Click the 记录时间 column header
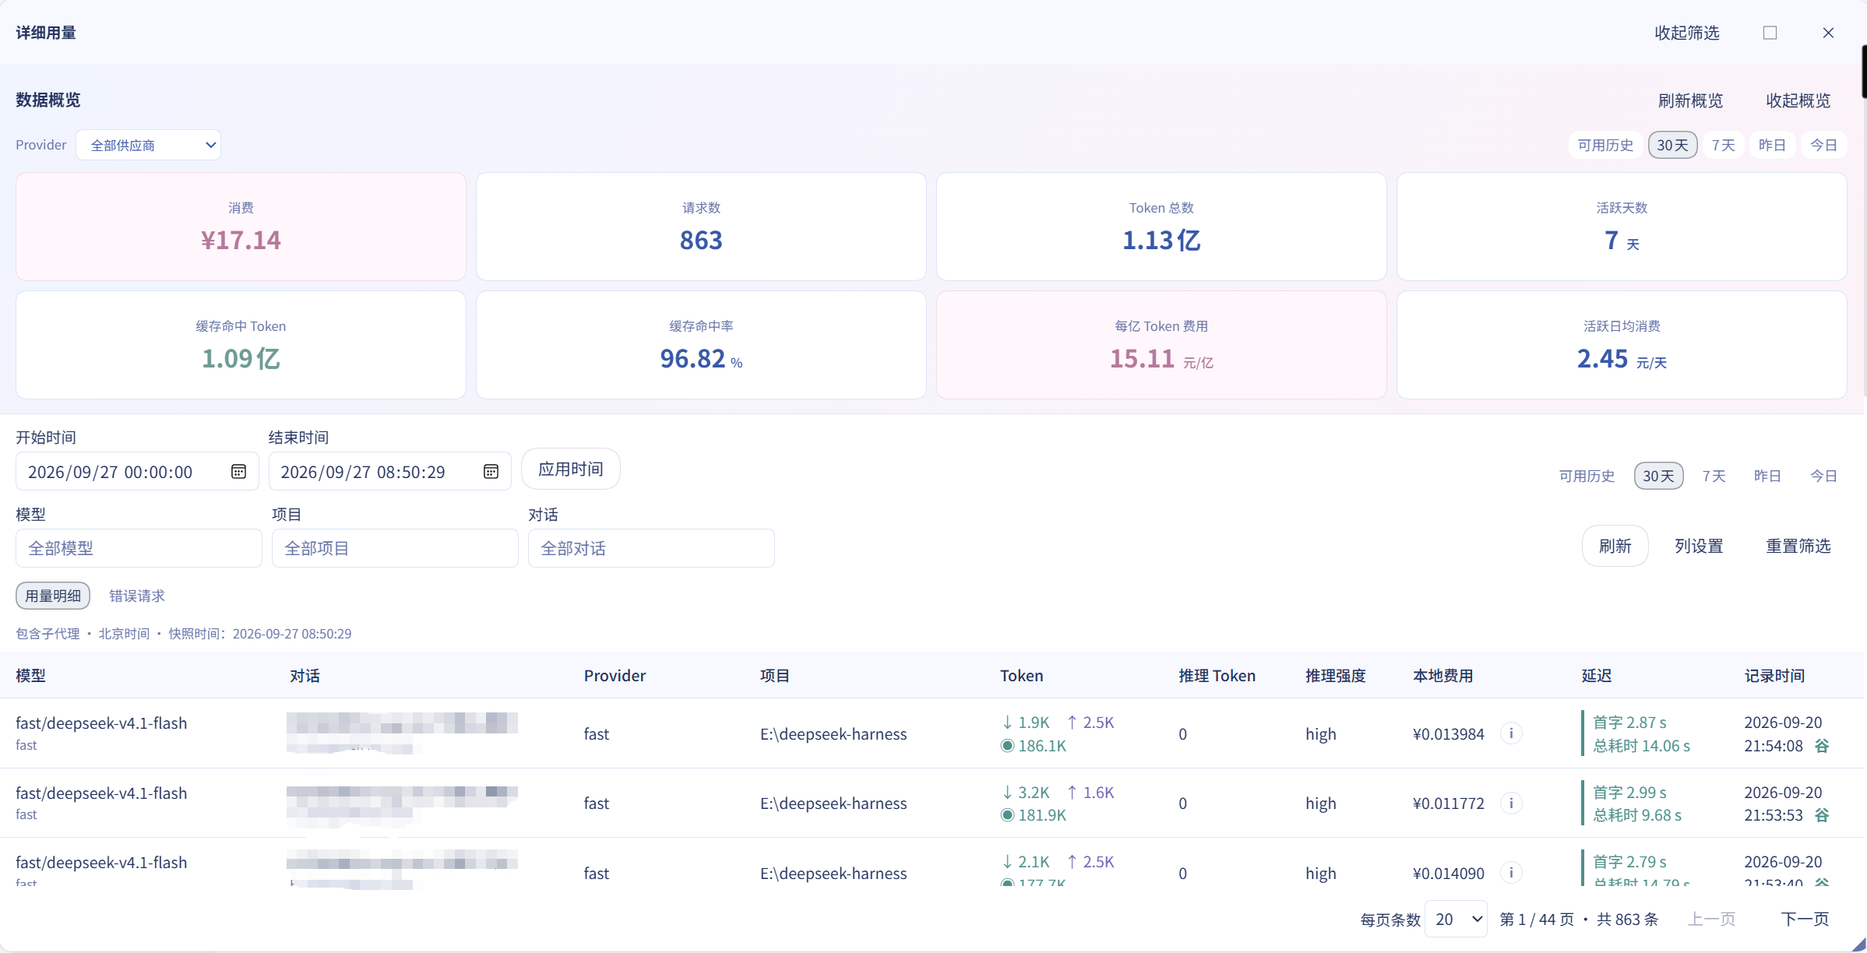 pos(1774,676)
